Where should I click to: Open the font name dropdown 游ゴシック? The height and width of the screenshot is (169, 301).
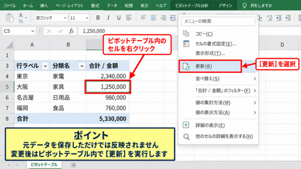[x=65, y=18]
